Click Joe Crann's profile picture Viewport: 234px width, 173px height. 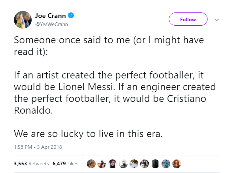[x=22, y=20]
